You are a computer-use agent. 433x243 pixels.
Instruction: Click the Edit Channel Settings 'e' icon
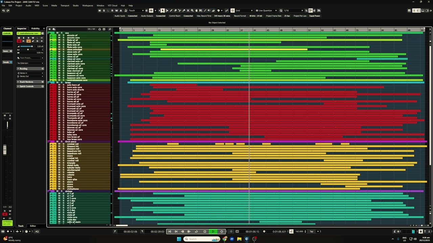click(x=42, y=33)
